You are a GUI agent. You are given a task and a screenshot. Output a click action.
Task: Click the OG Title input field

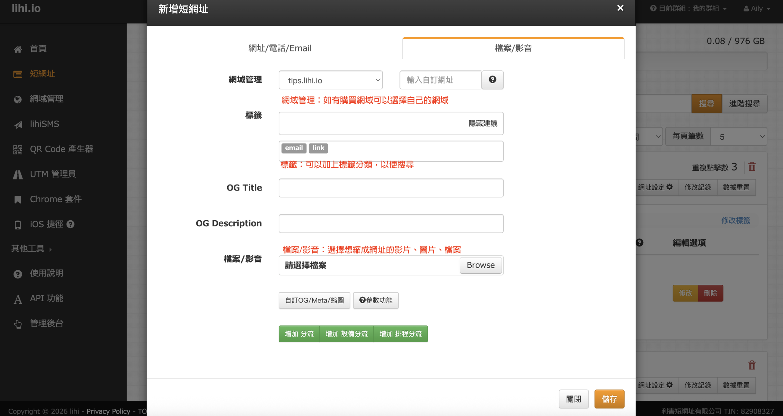pyautogui.click(x=391, y=188)
